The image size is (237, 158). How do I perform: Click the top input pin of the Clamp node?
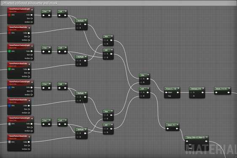[187, 141]
